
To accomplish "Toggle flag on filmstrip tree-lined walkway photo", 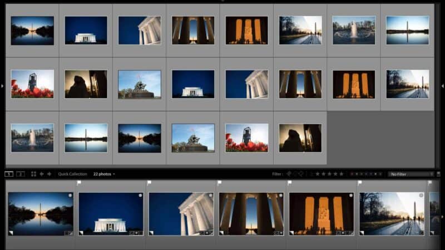I will pyautogui.click(x=360, y=183).
